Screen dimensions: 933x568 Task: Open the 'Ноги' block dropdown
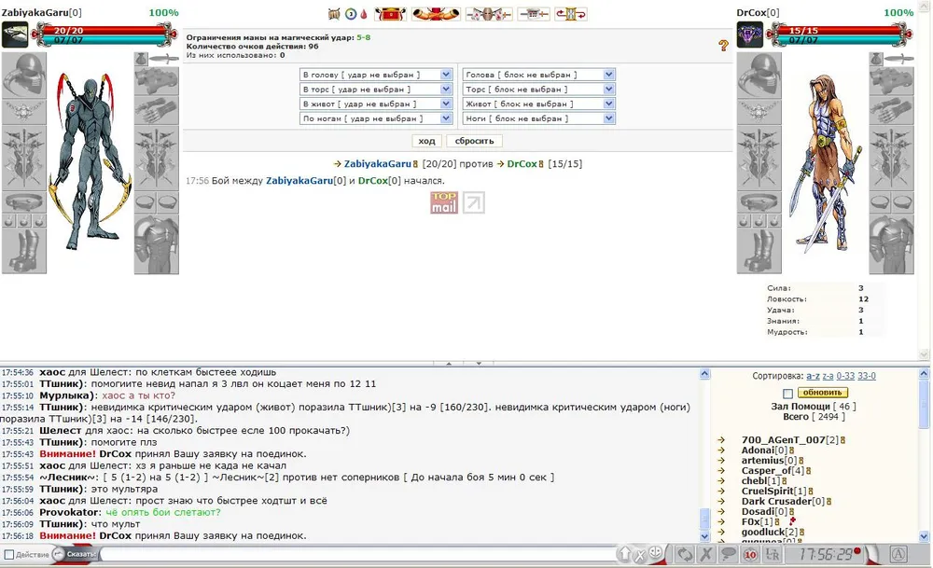pyautogui.click(x=538, y=118)
